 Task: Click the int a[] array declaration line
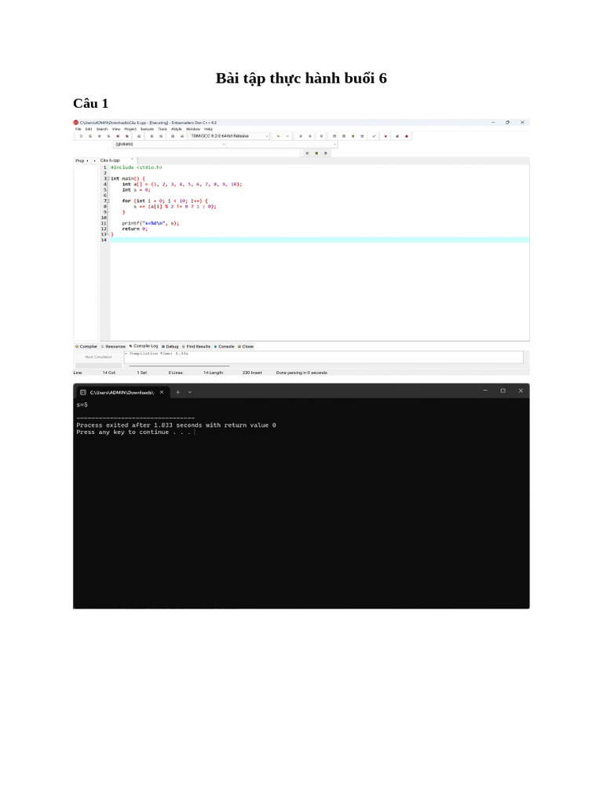coord(182,184)
